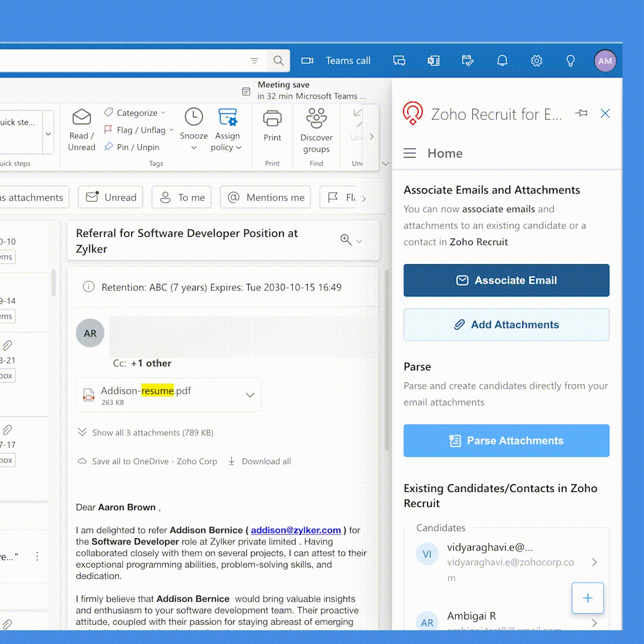Open Assign policy dropdown
The image size is (644, 644).
[227, 130]
